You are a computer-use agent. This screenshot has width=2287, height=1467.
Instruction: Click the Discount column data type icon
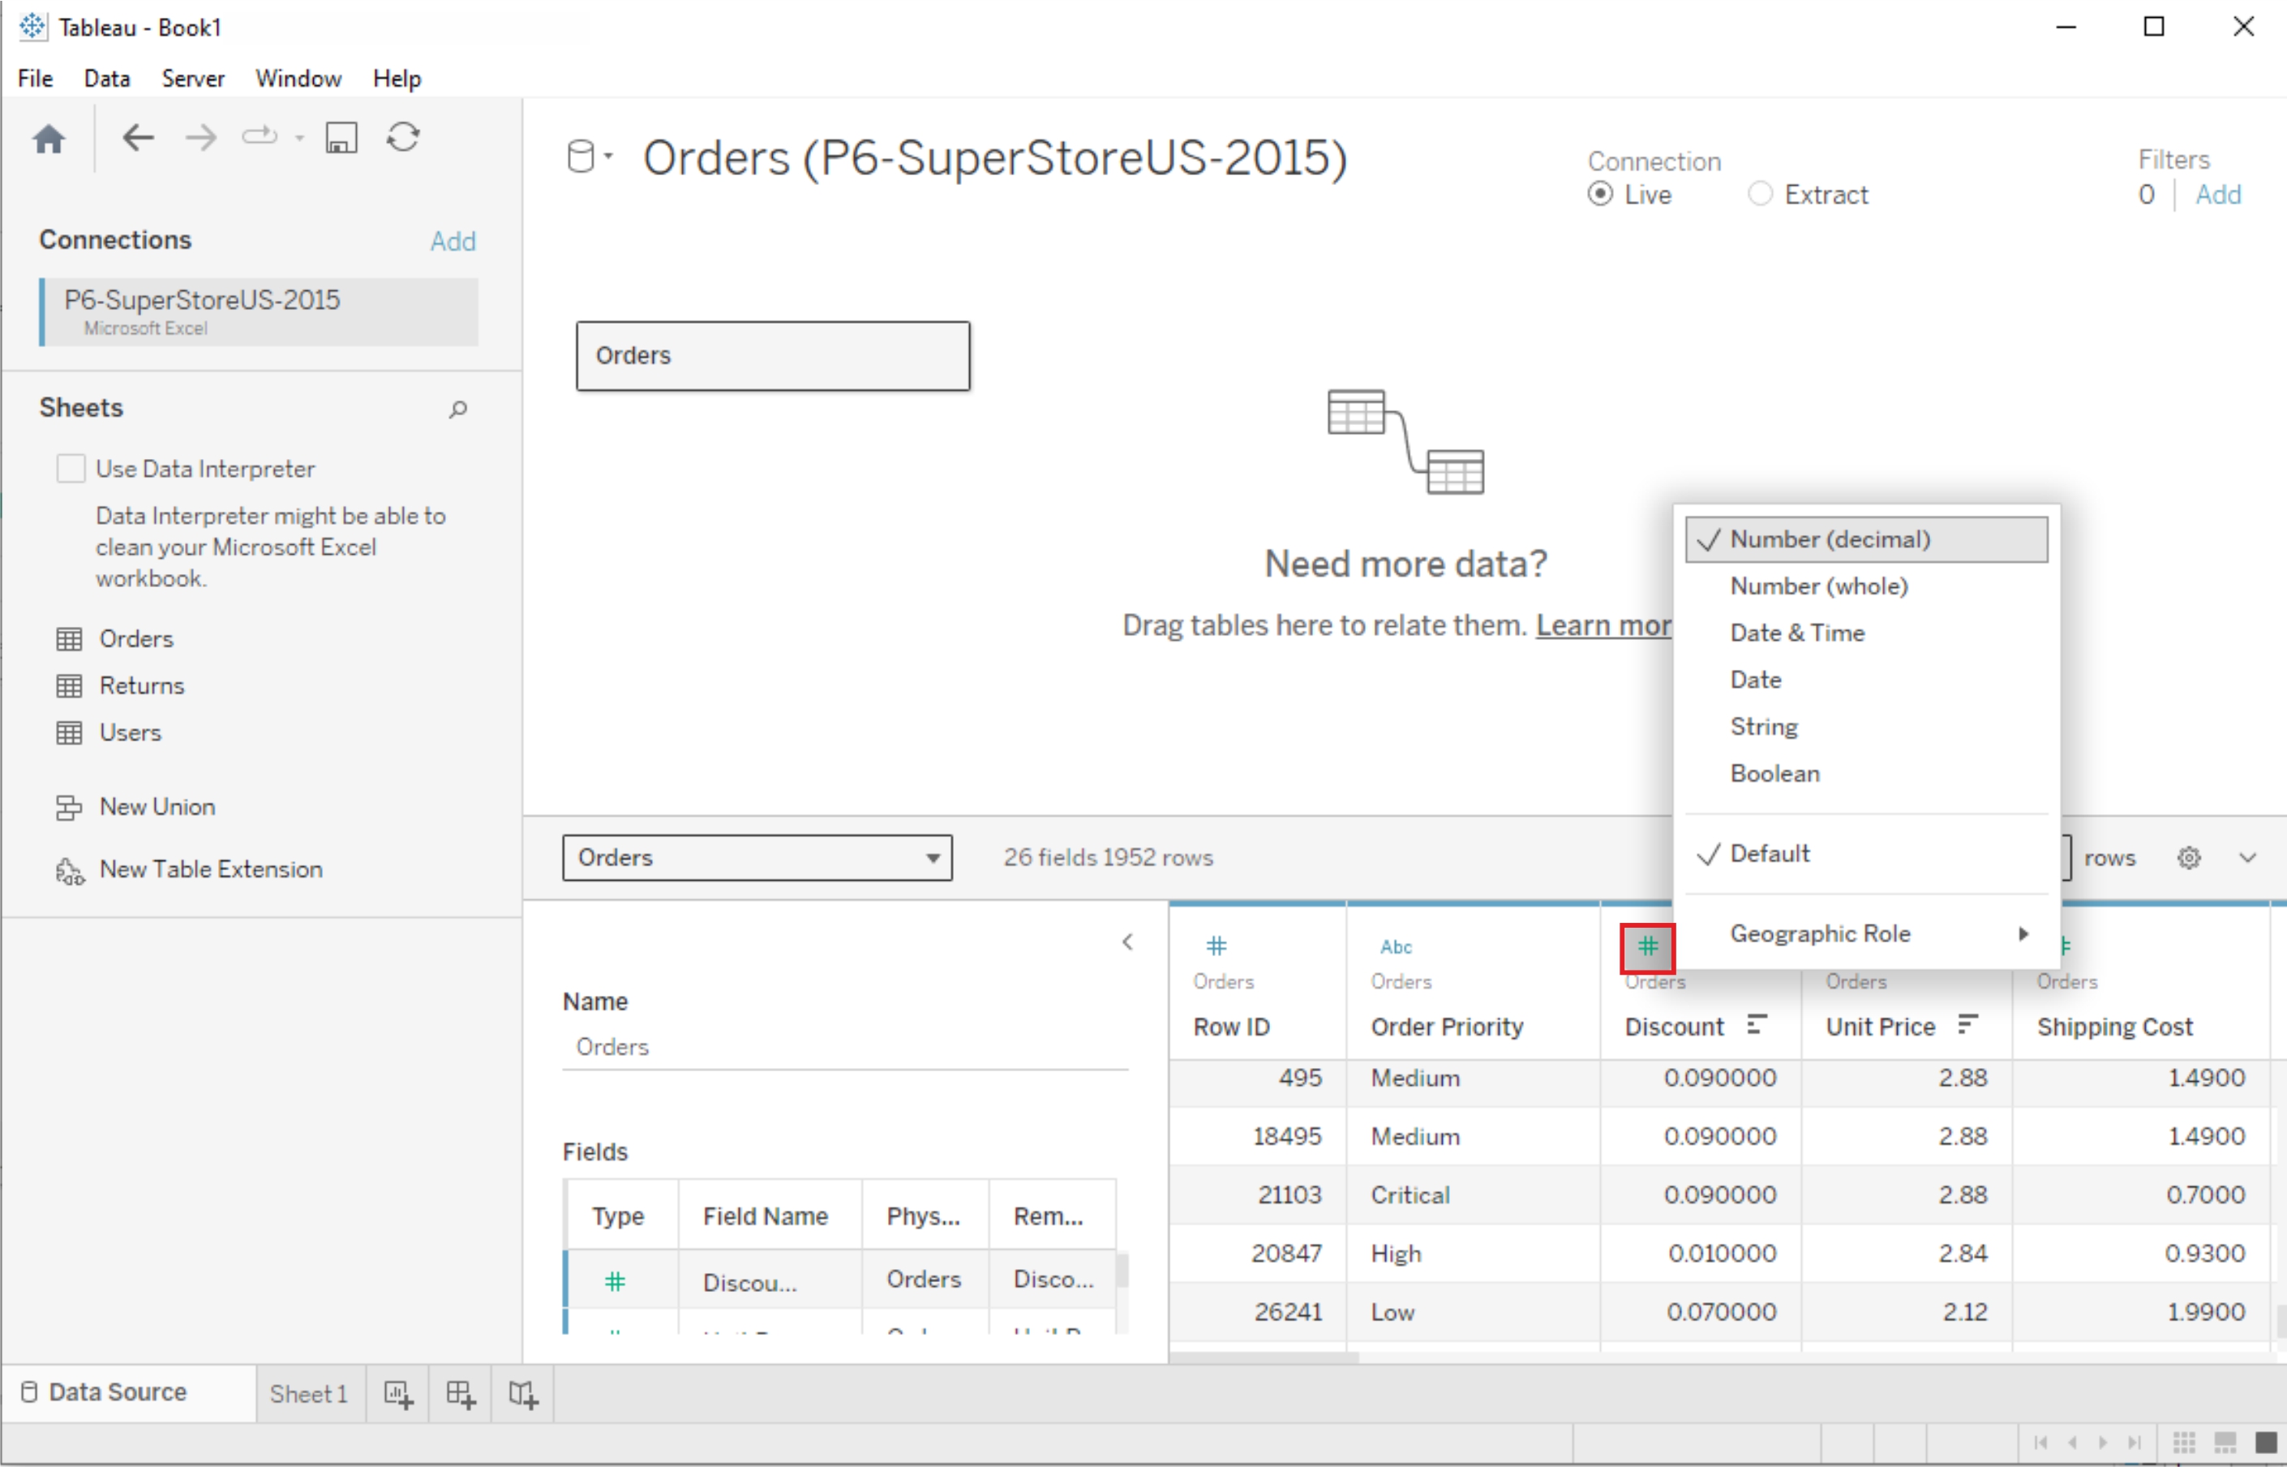[x=1647, y=947]
